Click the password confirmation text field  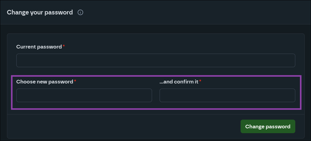pos(227,95)
